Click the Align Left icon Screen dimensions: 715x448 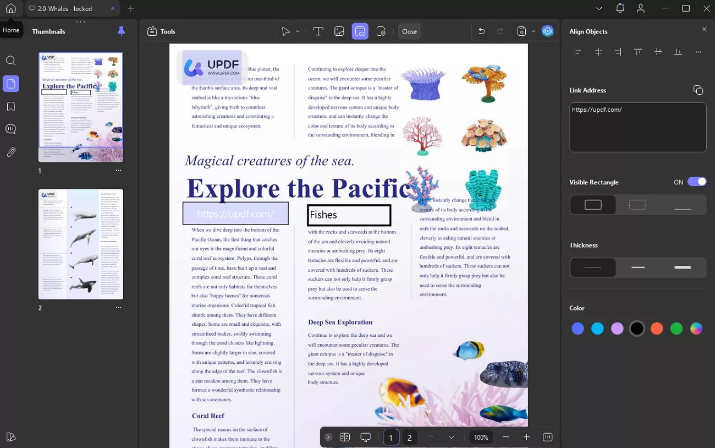pos(577,52)
